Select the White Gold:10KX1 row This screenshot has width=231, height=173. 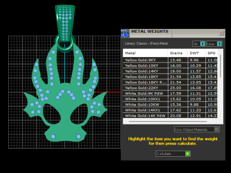click(x=170, y=99)
